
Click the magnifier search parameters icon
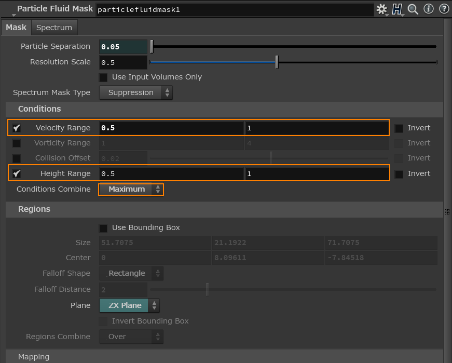pos(413,9)
